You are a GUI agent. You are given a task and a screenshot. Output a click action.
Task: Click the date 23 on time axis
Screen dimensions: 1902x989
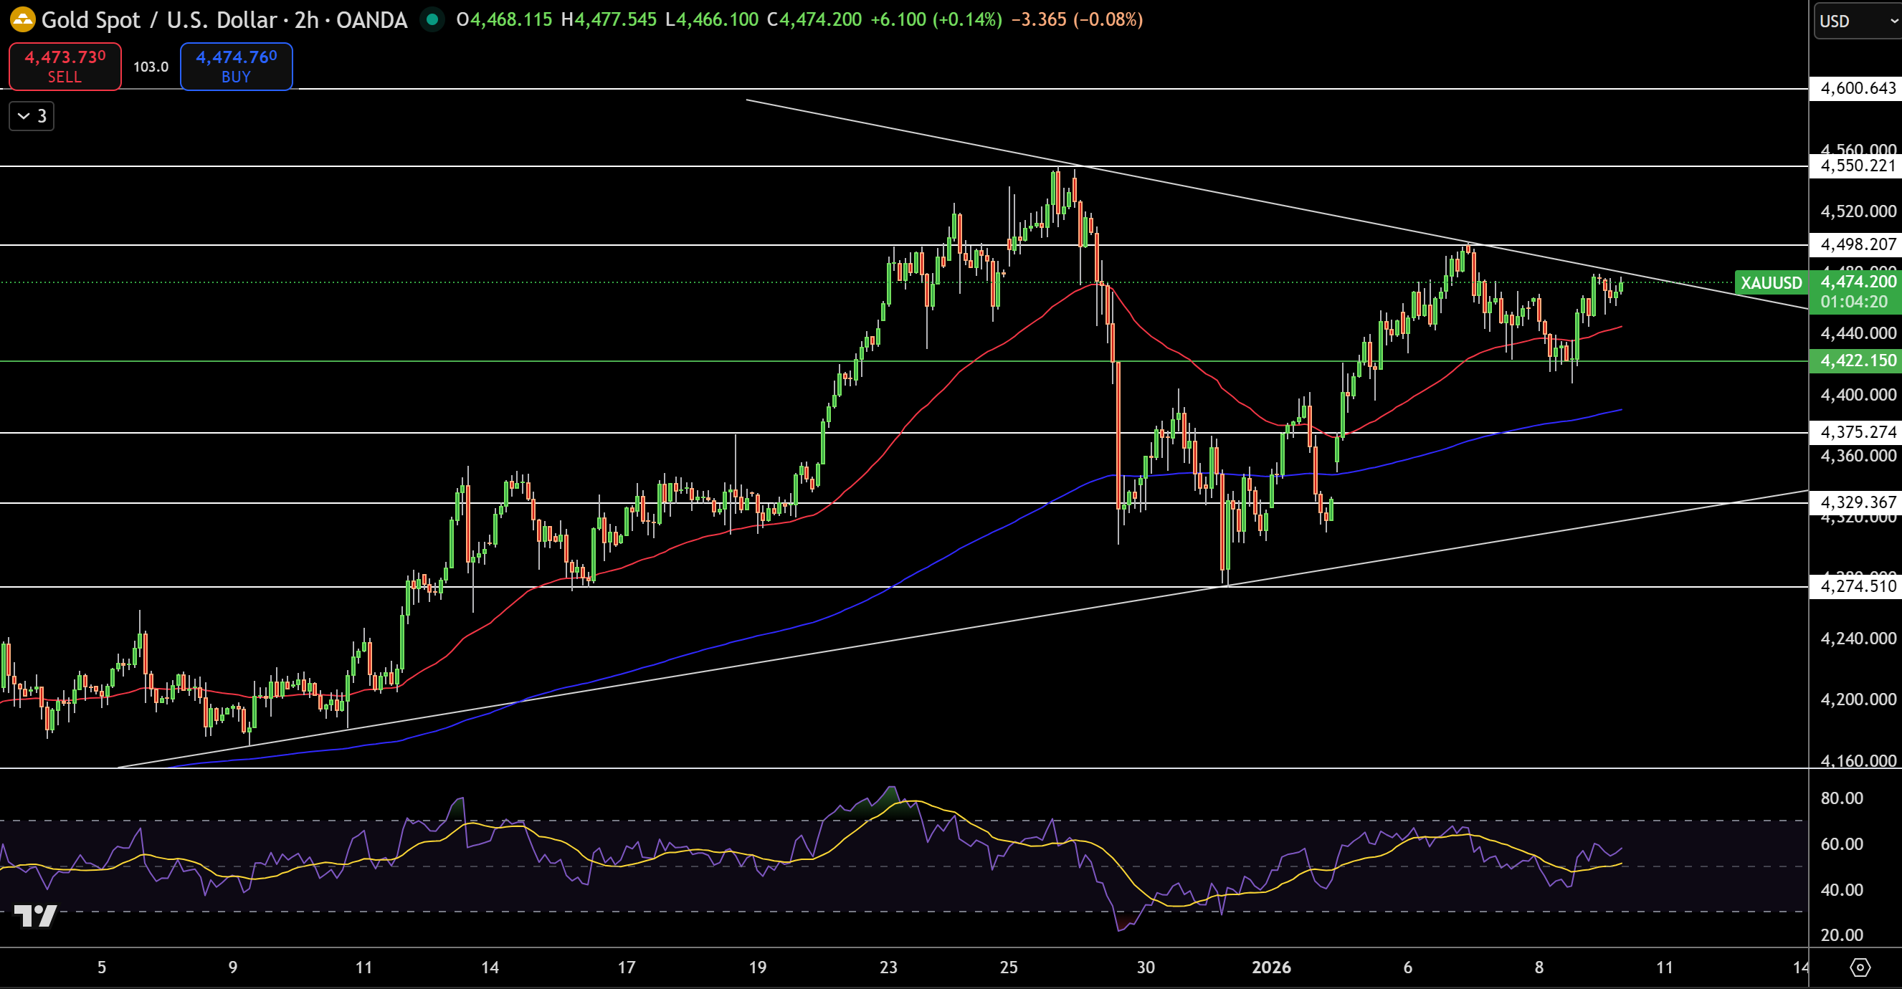(x=888, y=967)
